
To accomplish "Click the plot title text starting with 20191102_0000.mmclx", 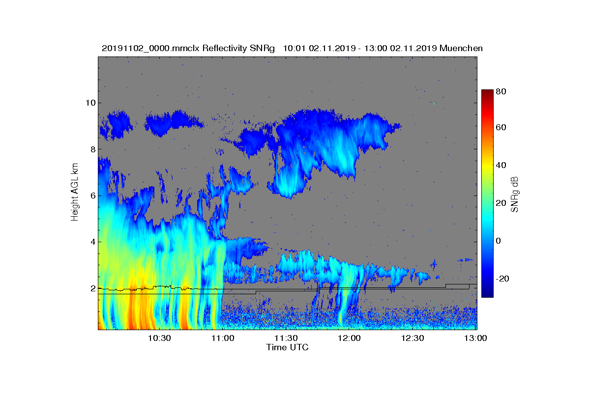I will [x=292, y=48].
